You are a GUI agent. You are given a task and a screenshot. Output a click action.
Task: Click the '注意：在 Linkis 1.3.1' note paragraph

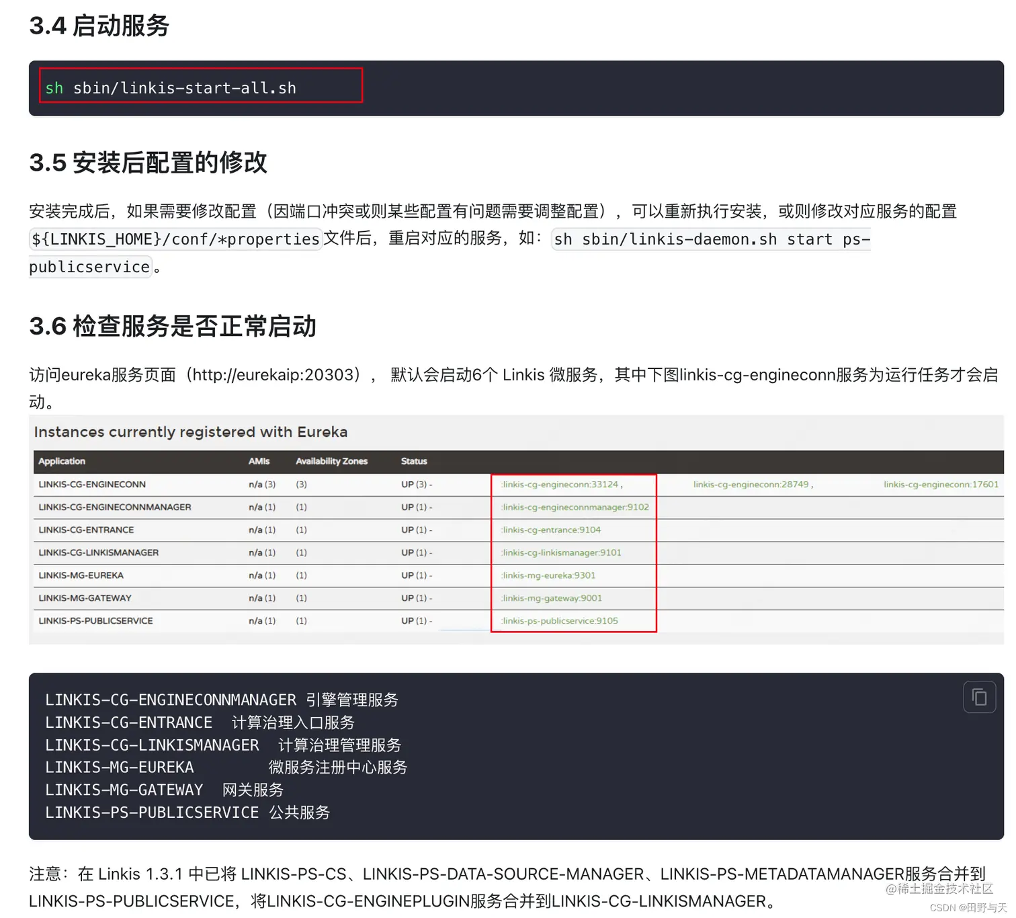(x=507, y=888)
